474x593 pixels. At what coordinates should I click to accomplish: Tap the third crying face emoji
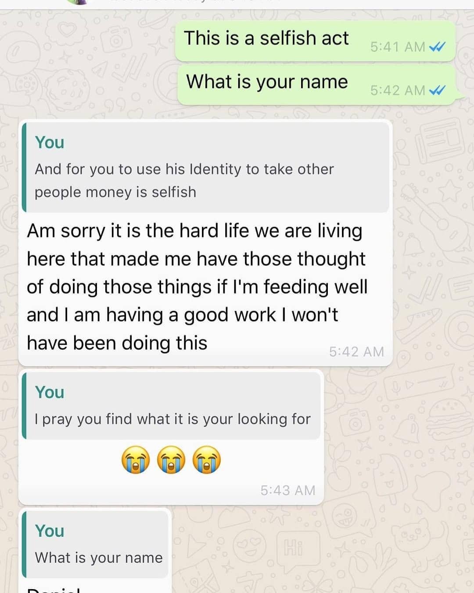pos(207,459)
